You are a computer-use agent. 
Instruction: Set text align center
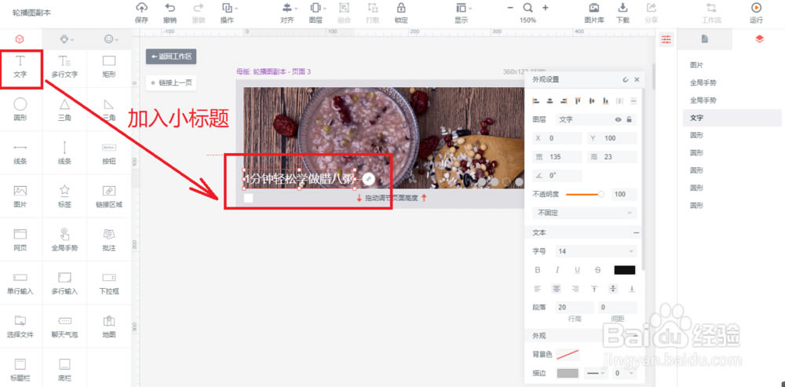557,289
